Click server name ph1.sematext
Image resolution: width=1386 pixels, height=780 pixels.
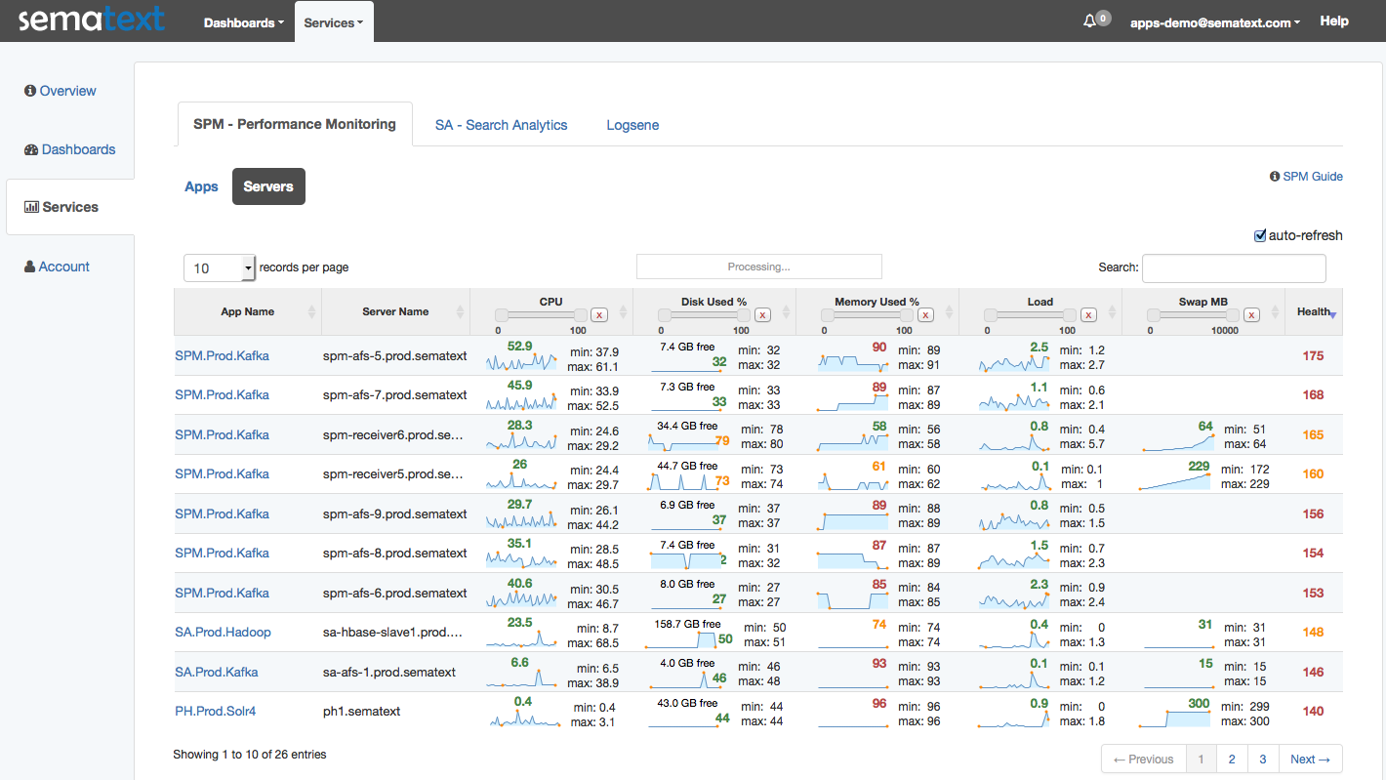(361, 711)
